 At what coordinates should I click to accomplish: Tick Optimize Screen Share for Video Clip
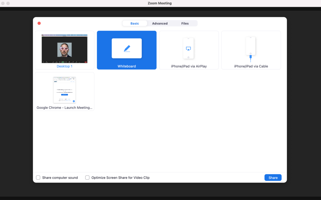(x=87, y=178)
